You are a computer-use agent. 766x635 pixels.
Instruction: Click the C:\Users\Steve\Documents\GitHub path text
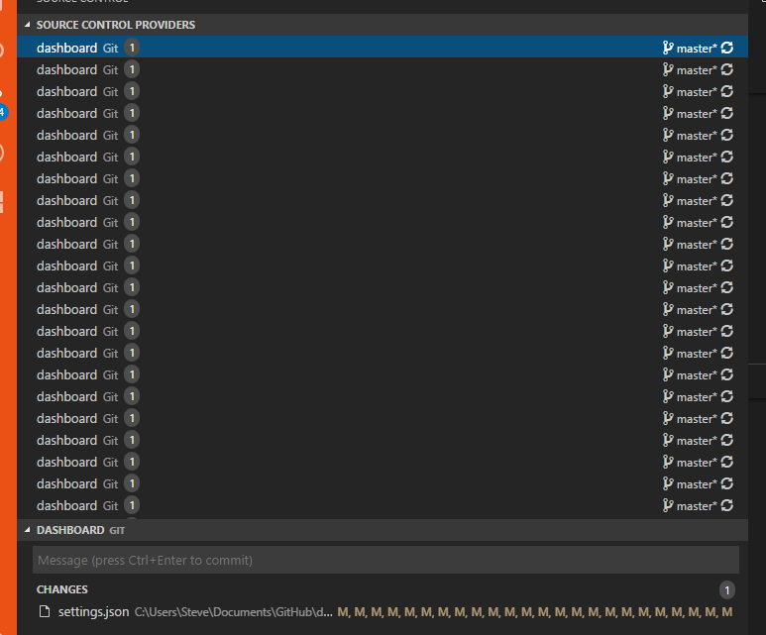pos(234,612)
